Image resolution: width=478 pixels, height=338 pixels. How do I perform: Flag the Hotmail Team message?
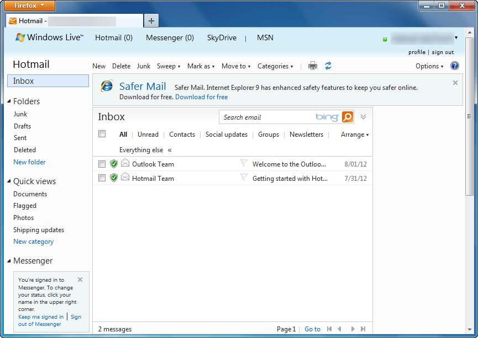[x=244, y=178]
